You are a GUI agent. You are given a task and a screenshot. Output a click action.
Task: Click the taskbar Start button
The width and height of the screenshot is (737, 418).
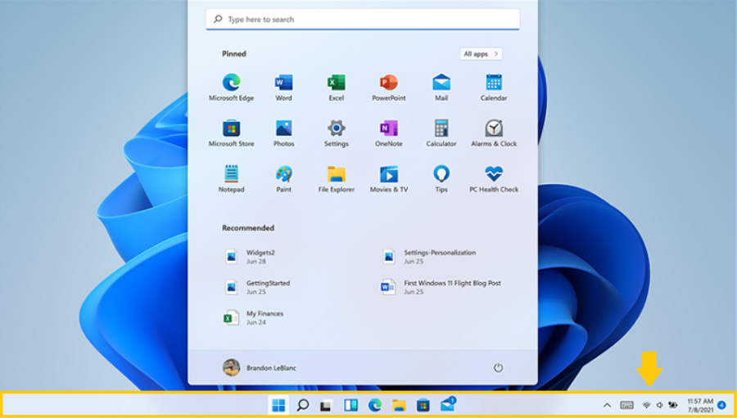[x=278, y=405]
